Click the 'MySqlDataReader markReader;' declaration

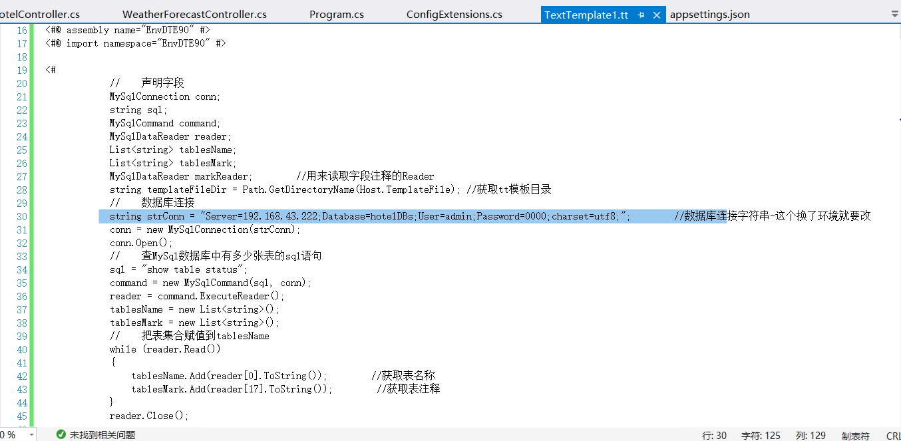coord(181,176)
